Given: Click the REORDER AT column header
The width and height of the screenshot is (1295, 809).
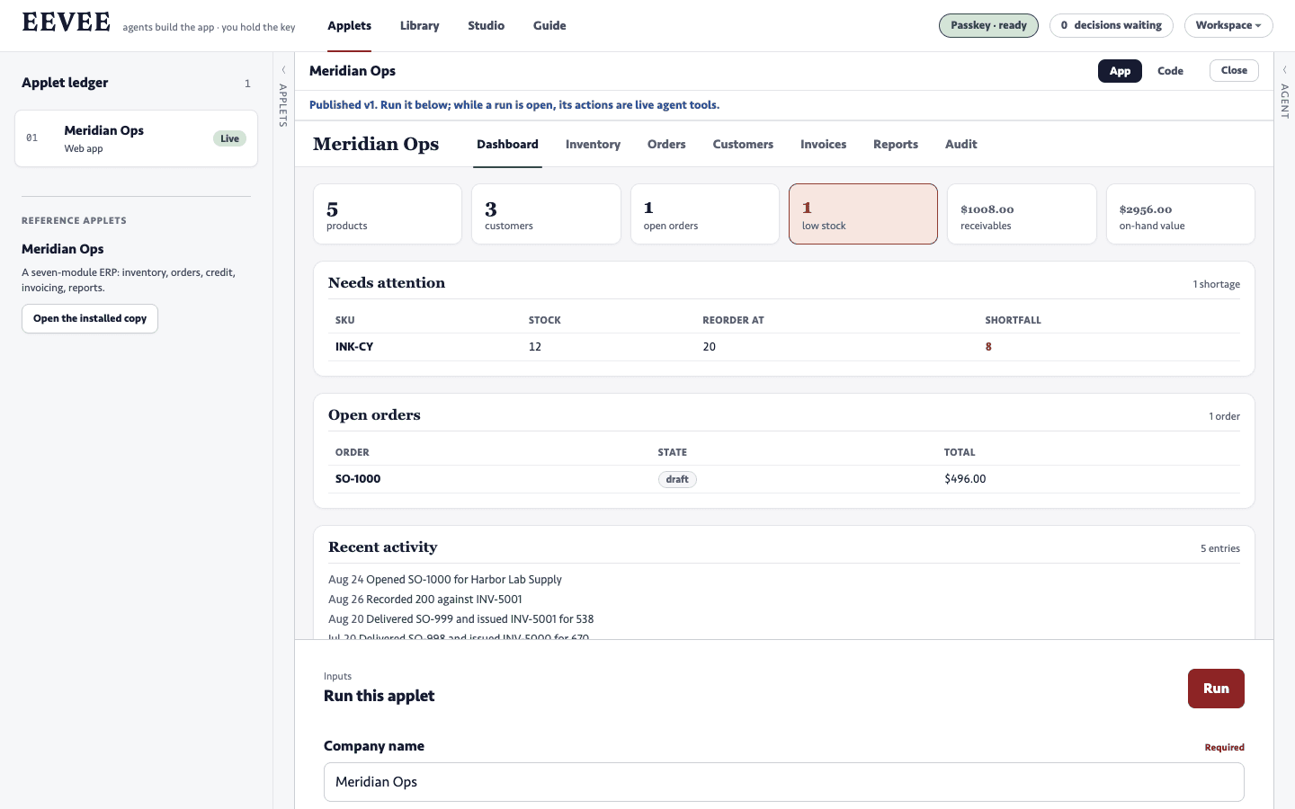Looking at the screenshot, I should 733,320.
